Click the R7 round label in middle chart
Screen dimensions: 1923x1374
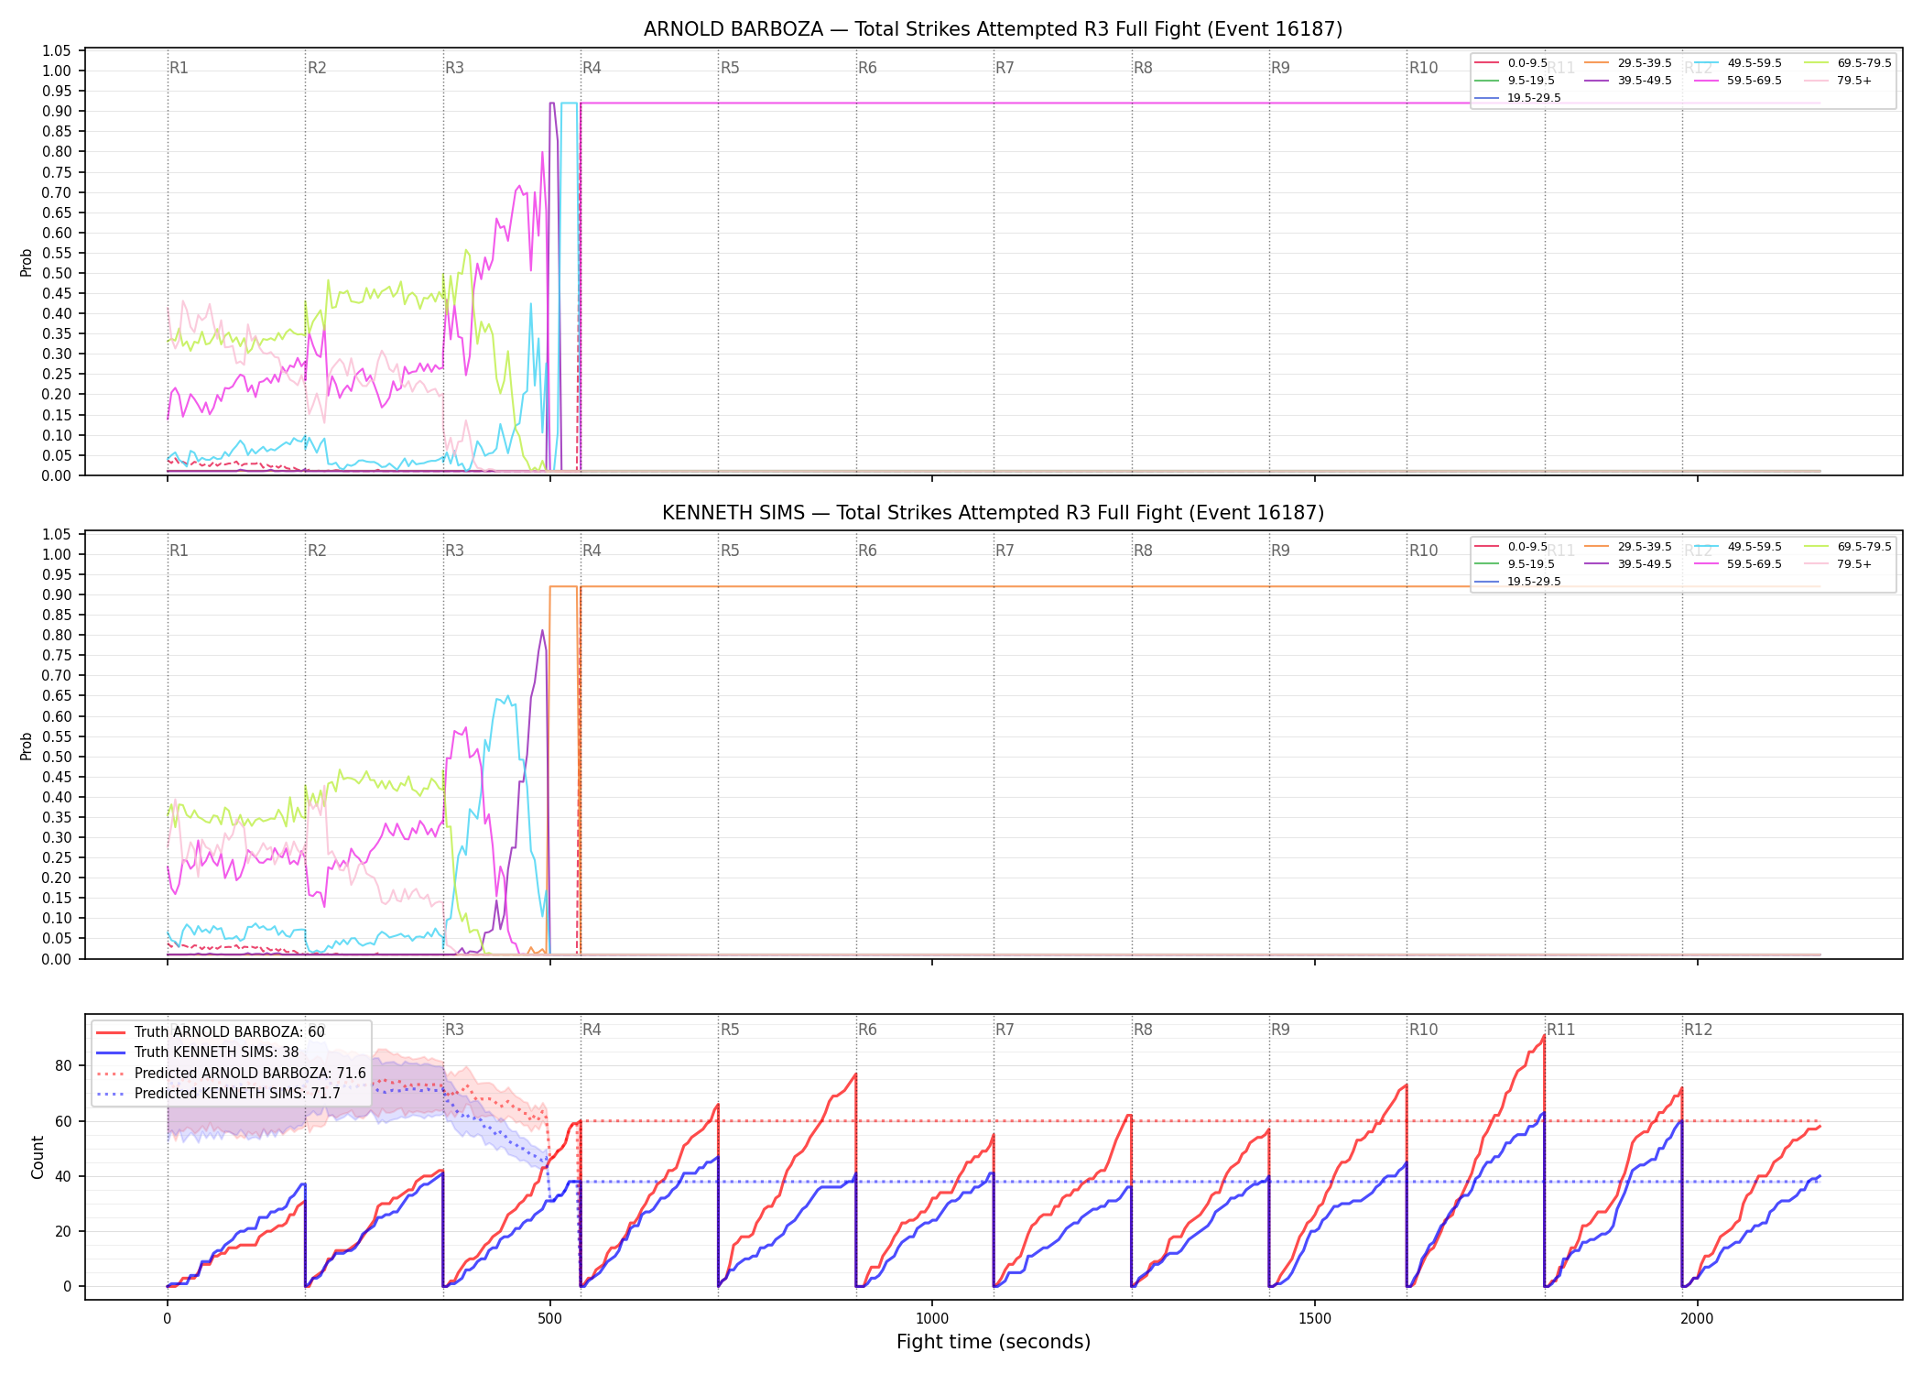click(1005, 551)
